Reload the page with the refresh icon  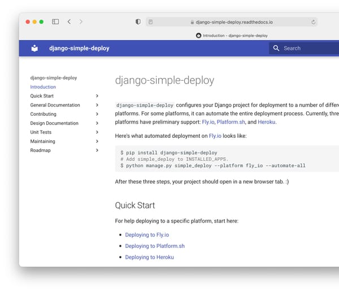313,22
